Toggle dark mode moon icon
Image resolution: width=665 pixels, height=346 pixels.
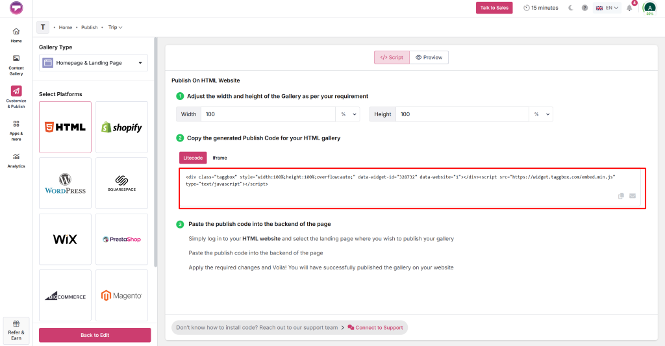point(571,8)
